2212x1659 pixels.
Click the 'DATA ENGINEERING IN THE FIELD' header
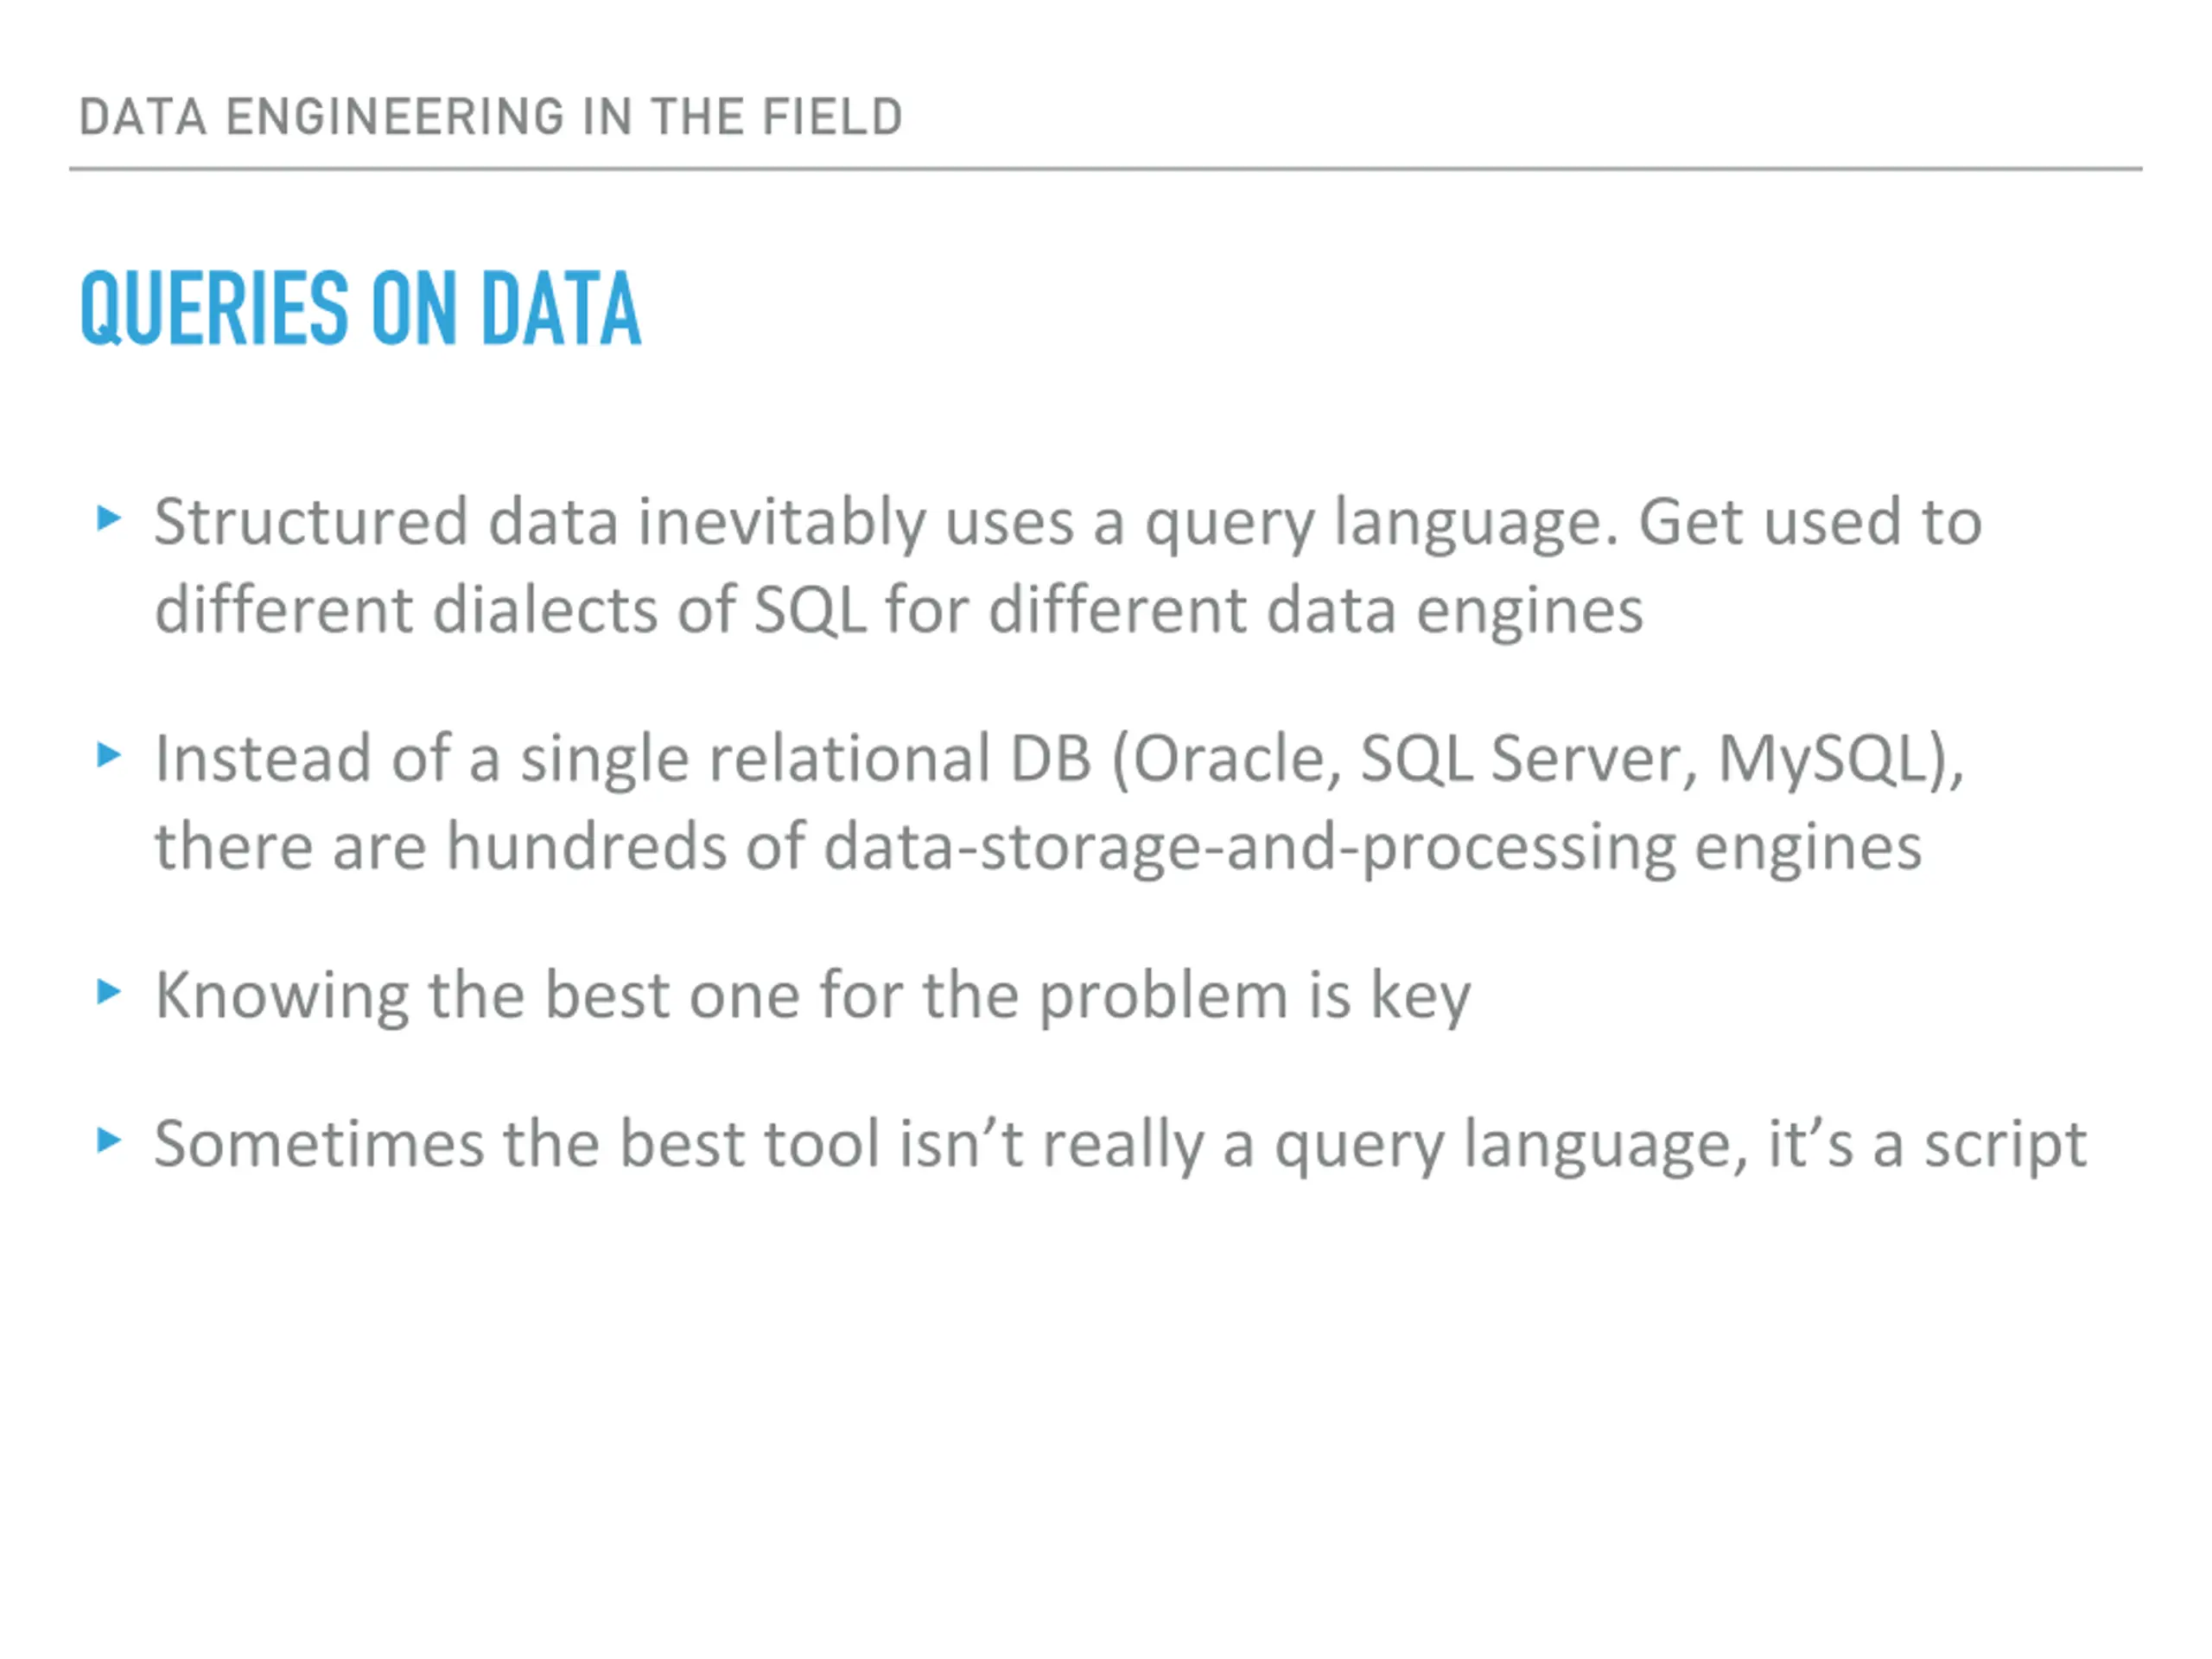pos(491,117)
